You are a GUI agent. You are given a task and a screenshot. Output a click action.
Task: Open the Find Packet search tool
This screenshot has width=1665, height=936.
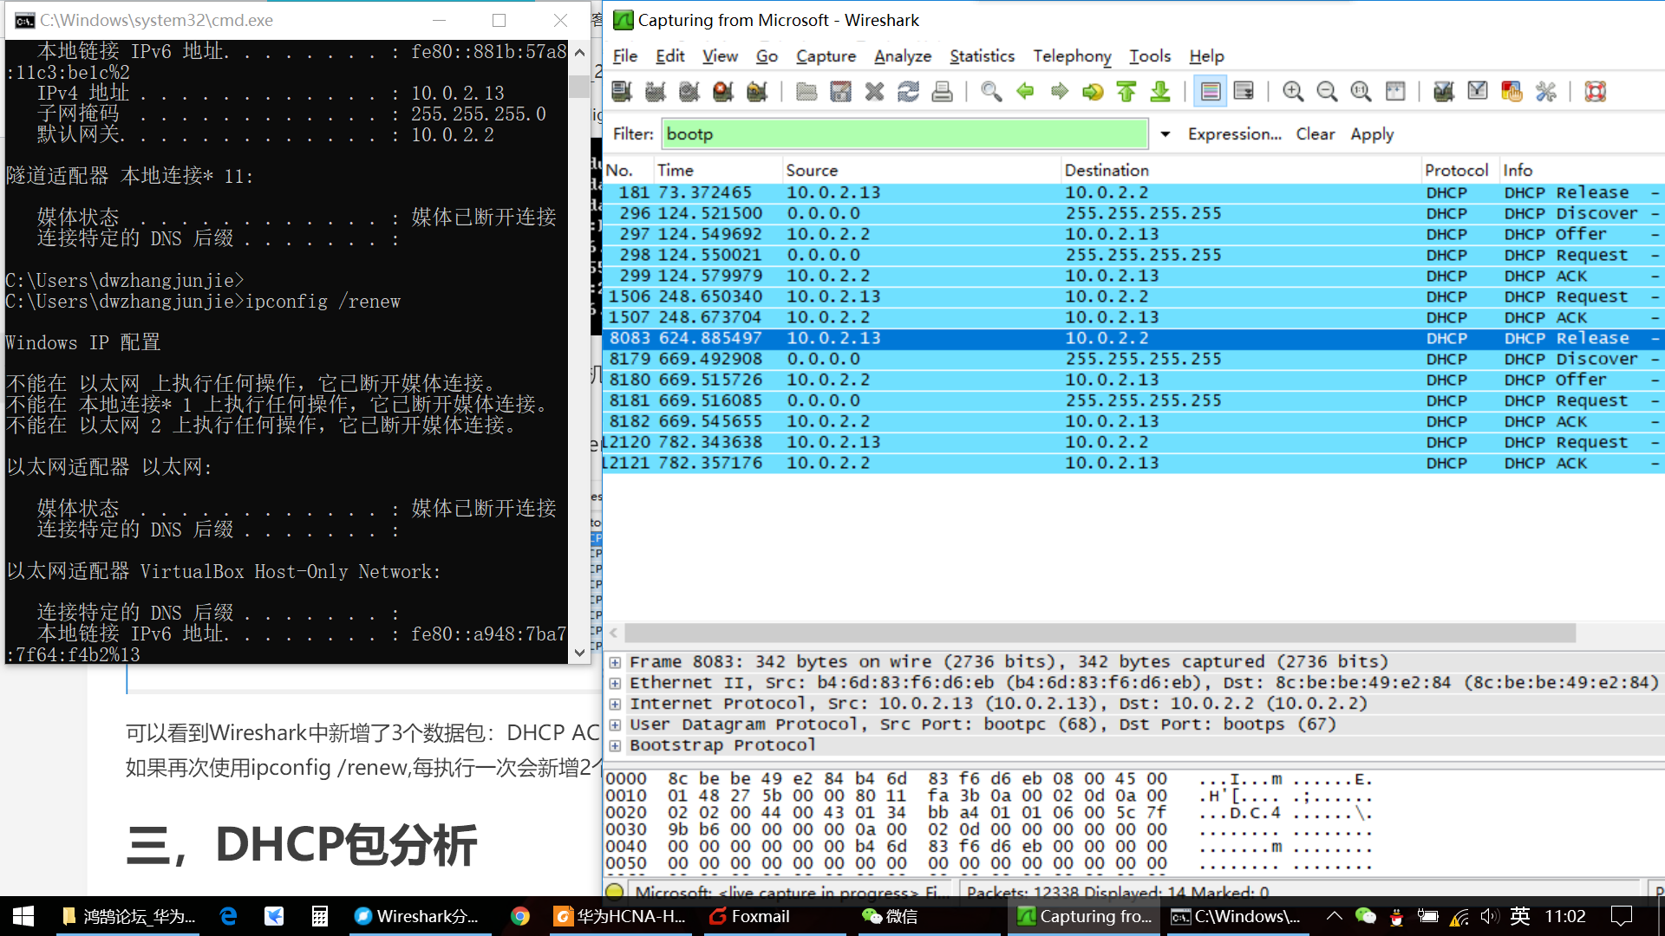(991, 91)
